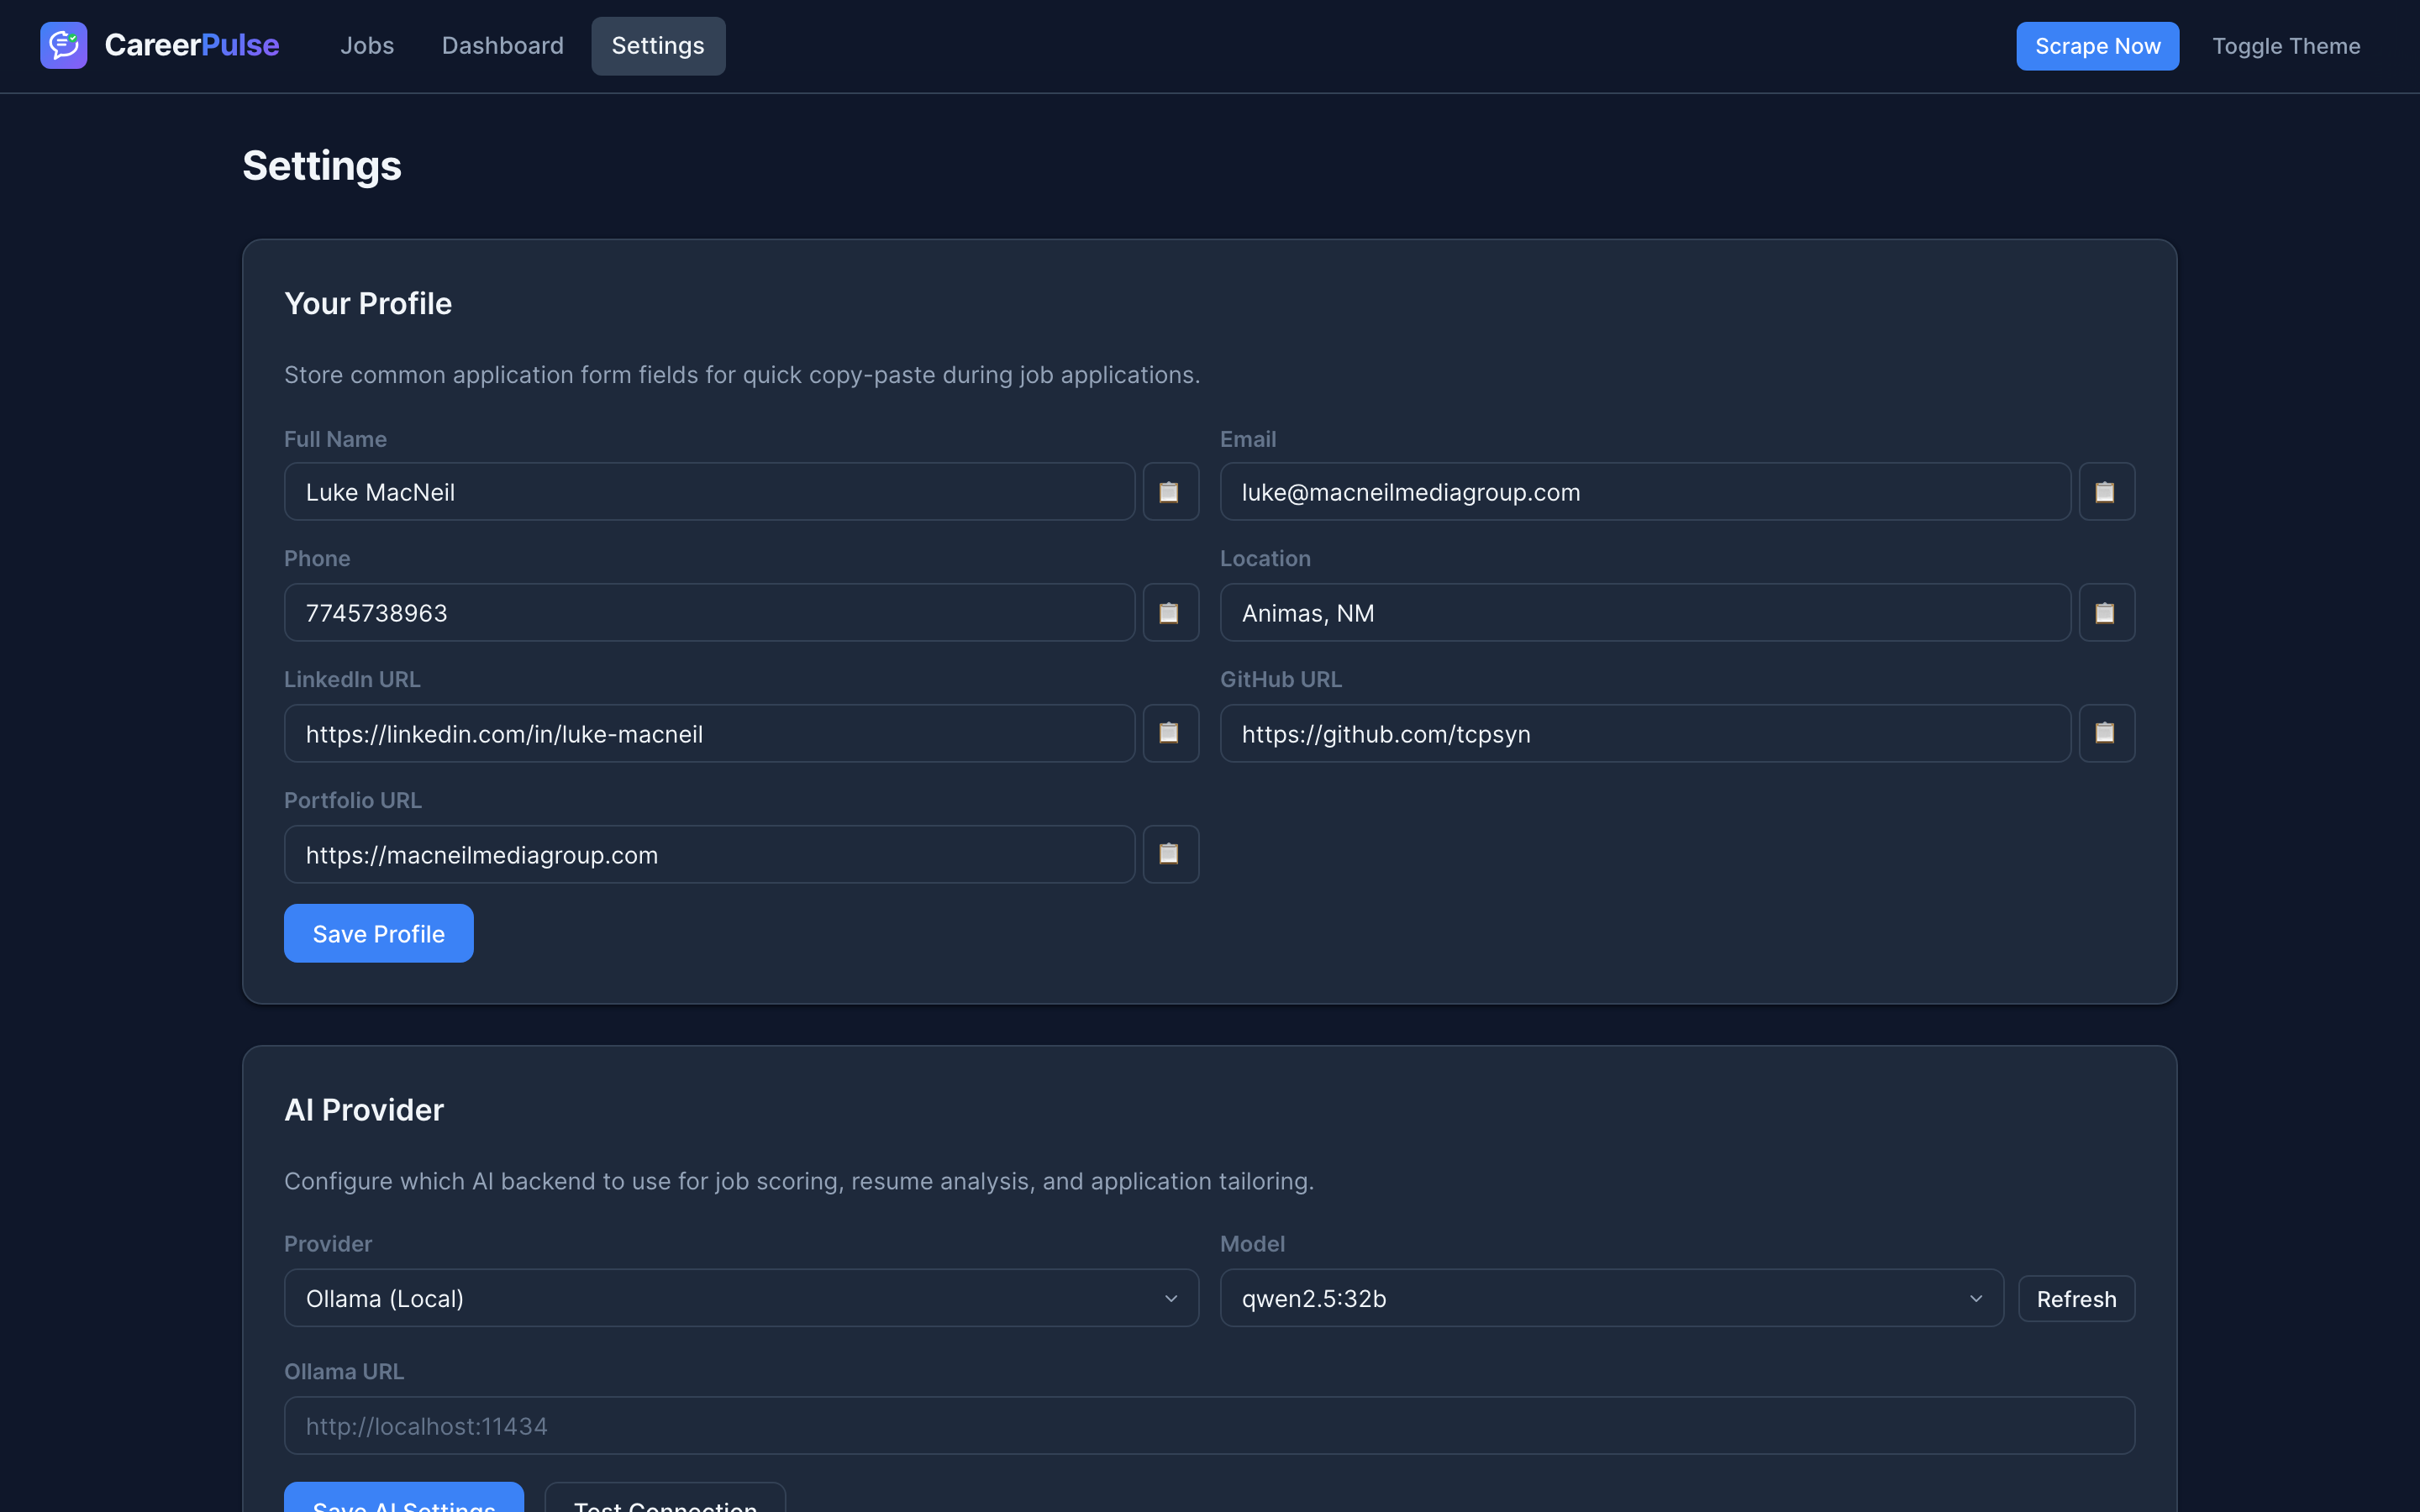The height and width of the screenshot is (1512, 2420).
Task: Copy the Location to clipboard
Action: point(2106,612)
